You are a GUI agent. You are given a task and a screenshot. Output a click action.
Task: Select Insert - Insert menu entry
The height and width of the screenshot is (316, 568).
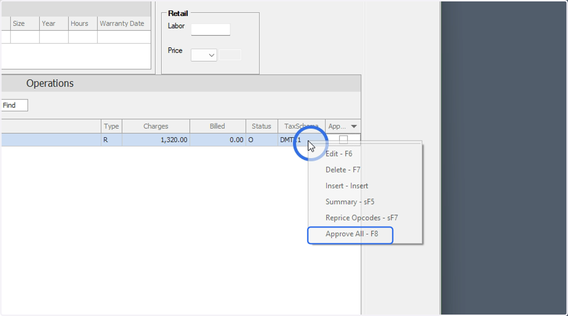tap(347, 186)
